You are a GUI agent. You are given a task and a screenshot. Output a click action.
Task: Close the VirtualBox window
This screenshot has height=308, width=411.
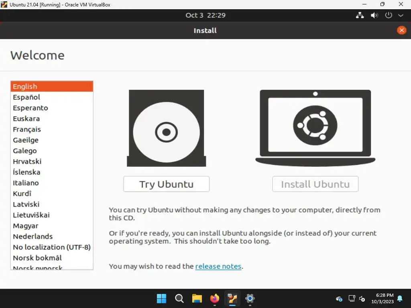(x=401, y=4)
